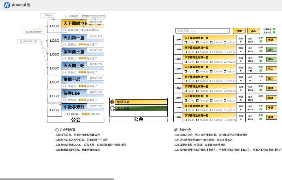Click the LOGO in the row with 94 members
This screenshot has height=180, width=282.
click(x=178, y=78)
